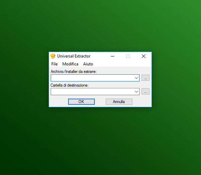
Task: Browse for destination folder
Action: click(145, 91)
